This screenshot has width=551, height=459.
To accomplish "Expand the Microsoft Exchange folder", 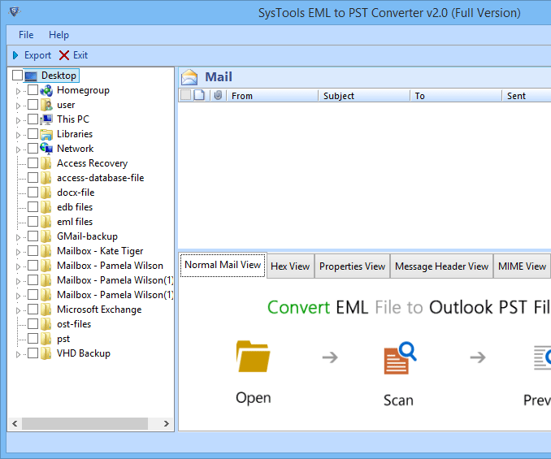I will point(18,310).
